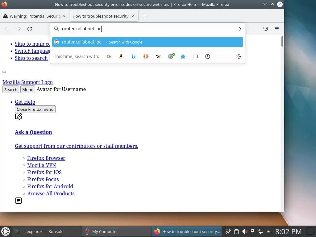Visit the Mozilla VPN link
This screenshot has height=237, width=316.
click(42, 165)
